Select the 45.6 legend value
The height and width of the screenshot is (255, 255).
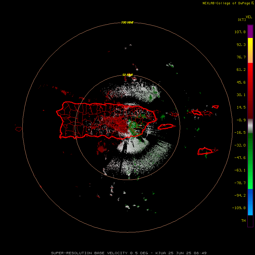click(241, 82)
